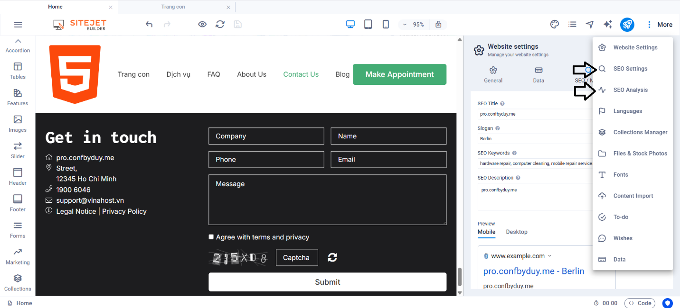
Task: Click the blue rocket publish icon
Action: (x=627, y=25)
